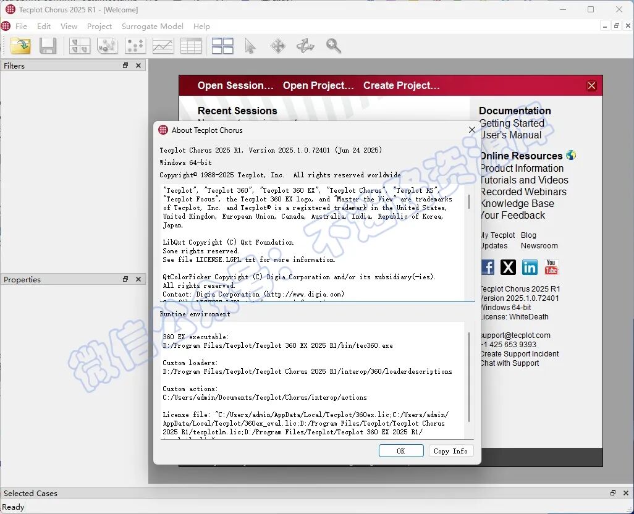This screenshot has width=634, height=514.
Task: Select the magnifier zoom tool
Action: point(334,46)
